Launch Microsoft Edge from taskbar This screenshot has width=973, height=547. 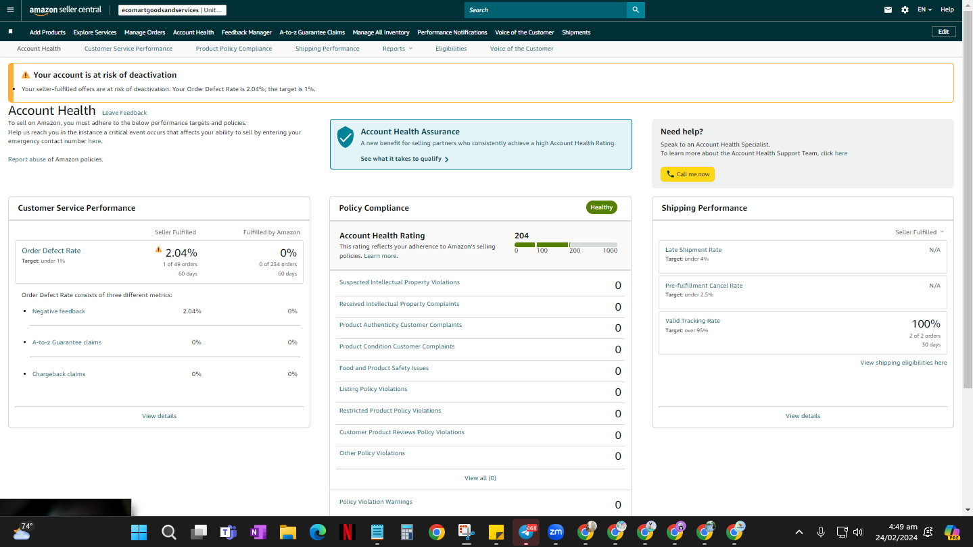point(318,532)
